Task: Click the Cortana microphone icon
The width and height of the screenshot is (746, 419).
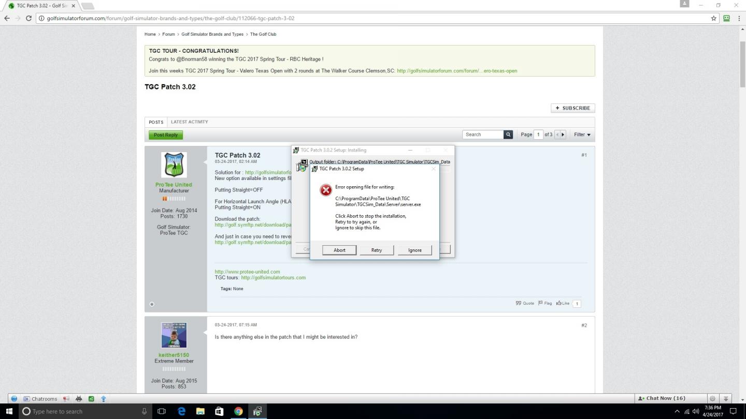Action: (144, 411)
